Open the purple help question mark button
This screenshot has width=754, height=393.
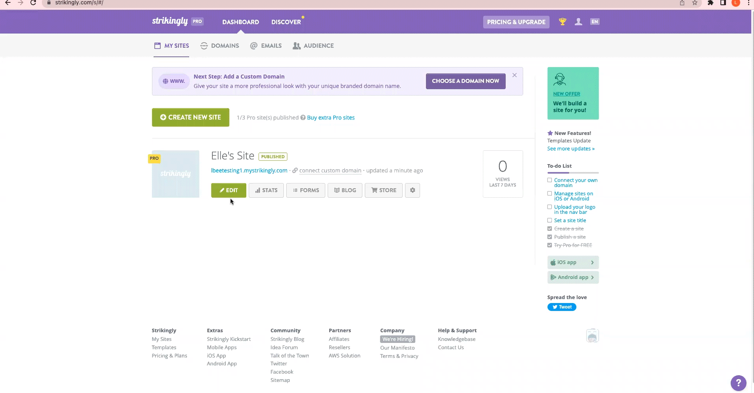click(738, 383)
